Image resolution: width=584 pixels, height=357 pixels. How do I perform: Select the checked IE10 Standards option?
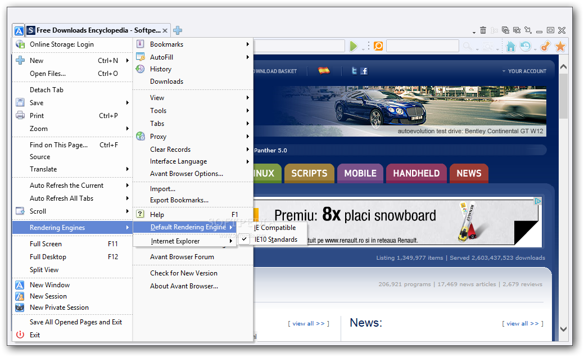coord(275,239)
